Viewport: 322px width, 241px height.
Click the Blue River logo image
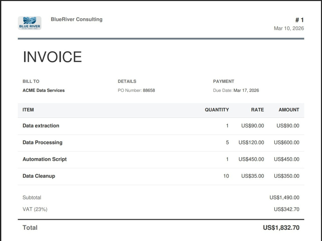click(30, 23)
